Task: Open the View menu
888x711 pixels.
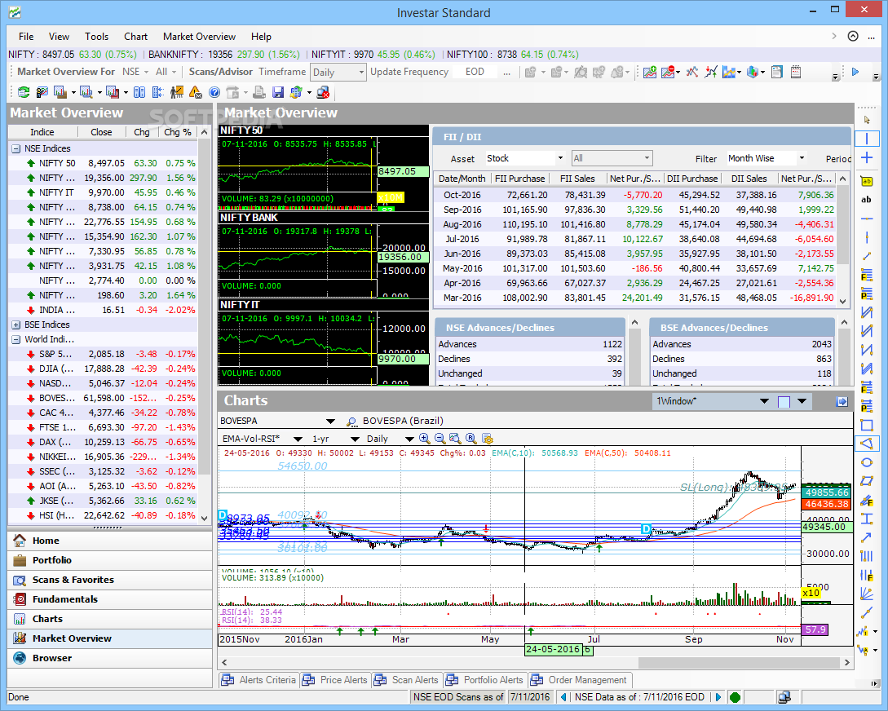Action: tap(59, 37)
